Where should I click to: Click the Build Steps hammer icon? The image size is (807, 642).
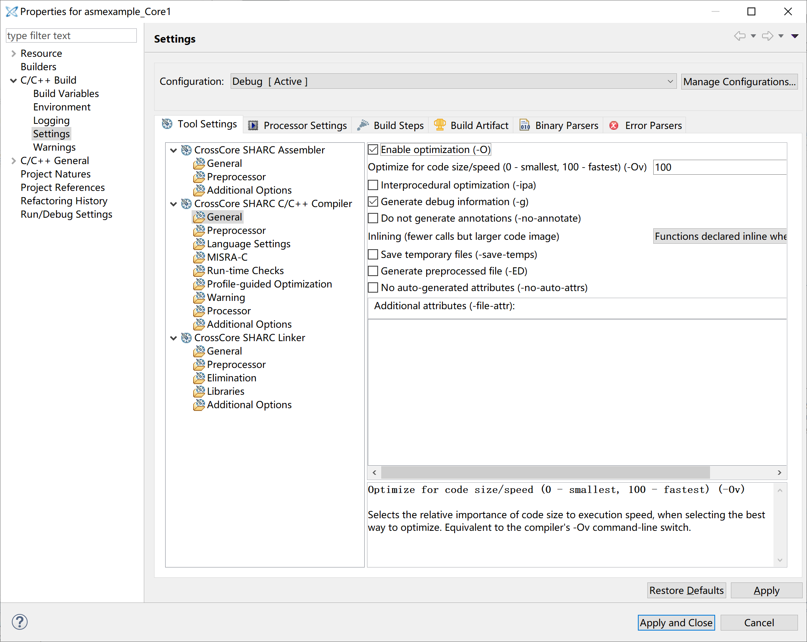(363, 125)
